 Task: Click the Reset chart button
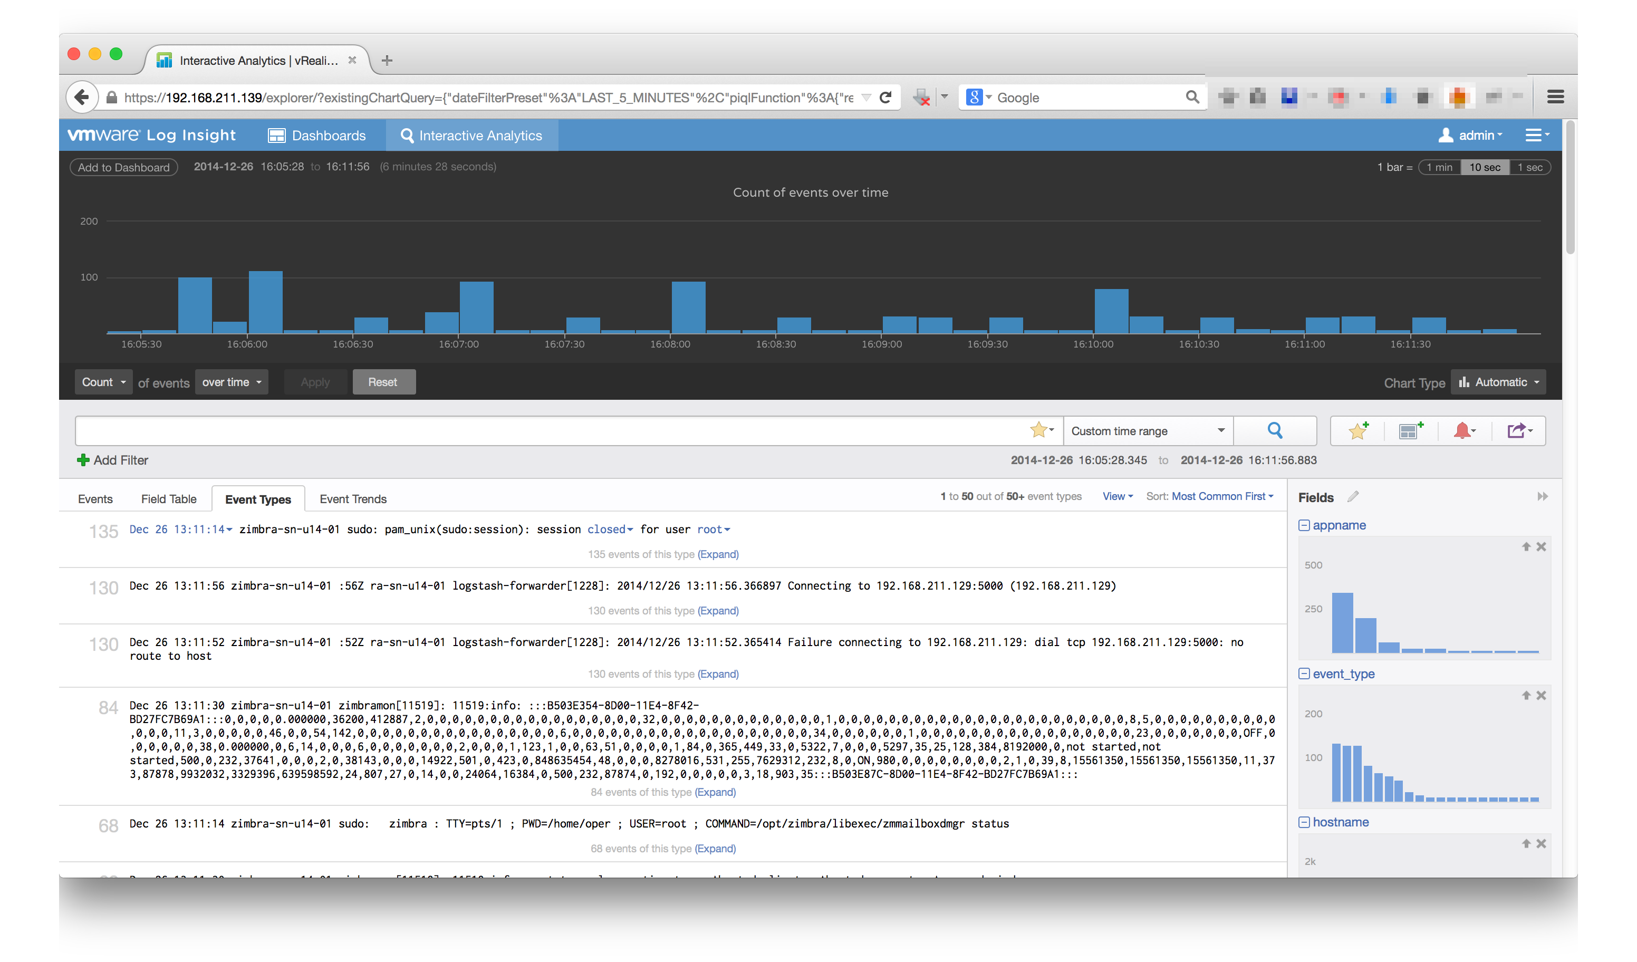pyautogui.click(x=384, y=382)
